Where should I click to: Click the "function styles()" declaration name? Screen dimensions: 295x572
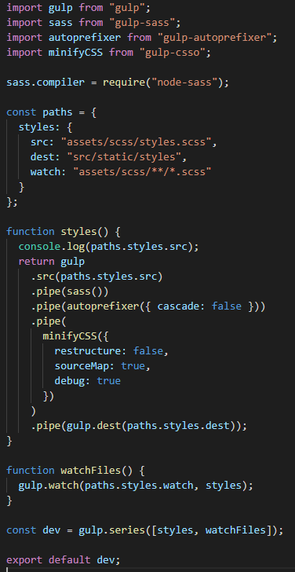click(x=78, y=232)
